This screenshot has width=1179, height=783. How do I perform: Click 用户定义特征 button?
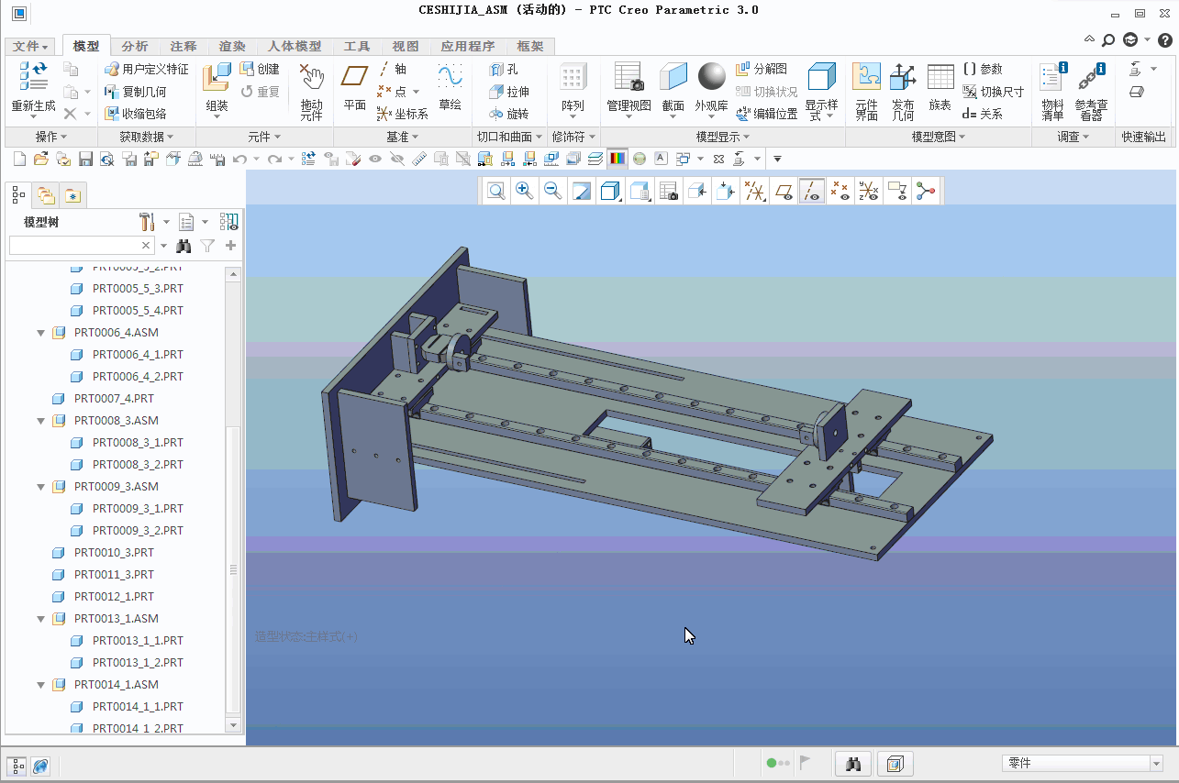tap(147, 69)
